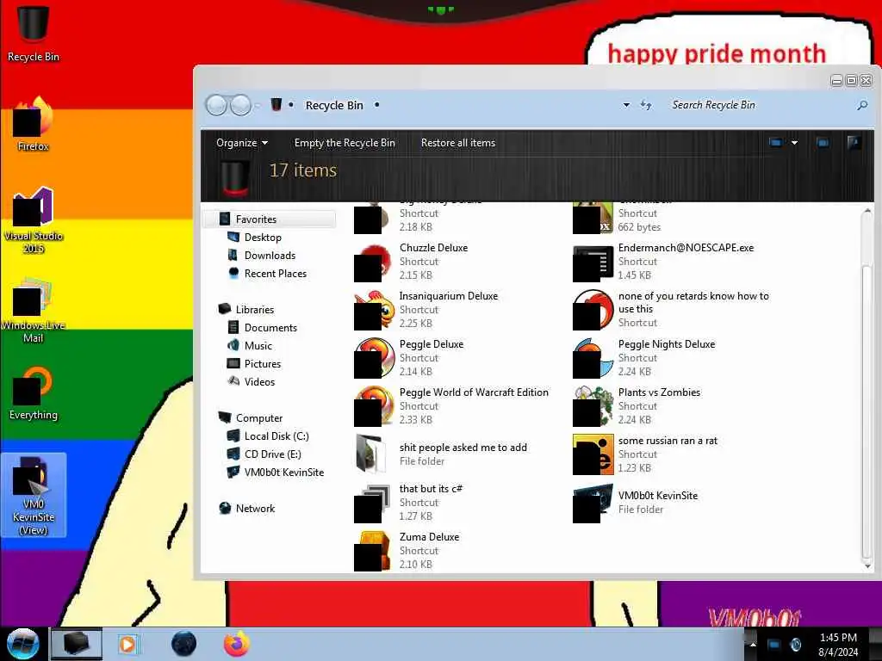Select Network in navigation pane
Image resolution: width=882 pixels, height=661 pixels.
click(255, 508)
